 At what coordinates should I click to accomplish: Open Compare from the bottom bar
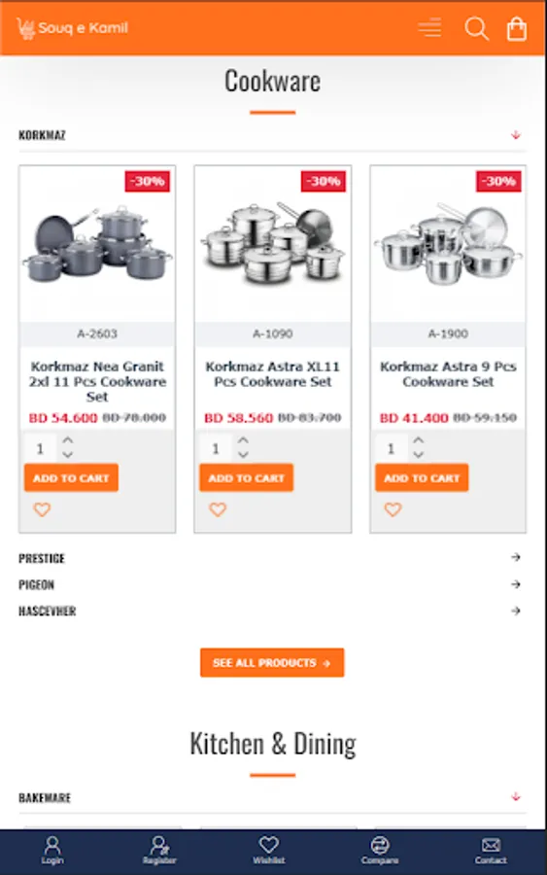click(380, 850)
